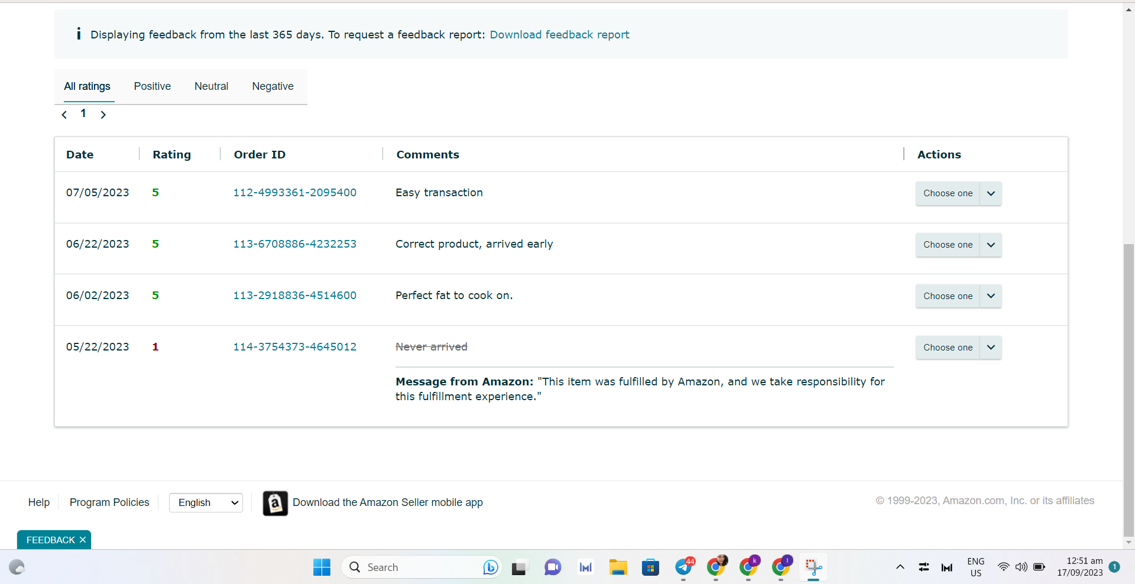Click page number 1

point(83,113)
